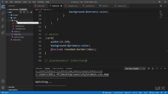Click the main.css.map path link in output
Viewport: 168px width, 94px height.
pos(72,74)
